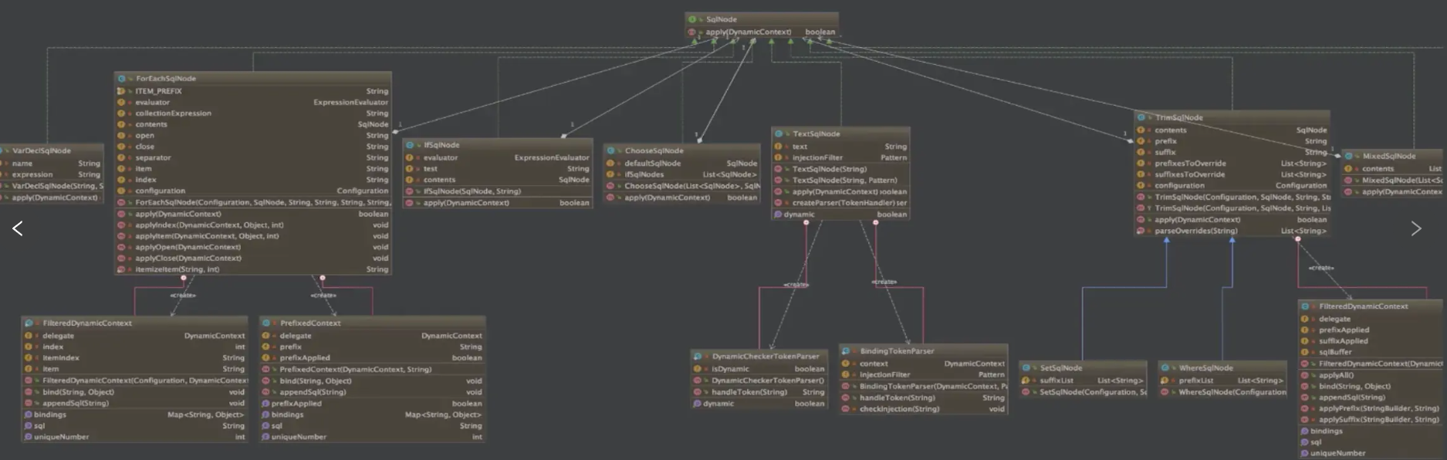Go to the previous image with left arrow
Image resolution: width=1447 pixels, height=460 pixels.
click(x=17, y=228)
